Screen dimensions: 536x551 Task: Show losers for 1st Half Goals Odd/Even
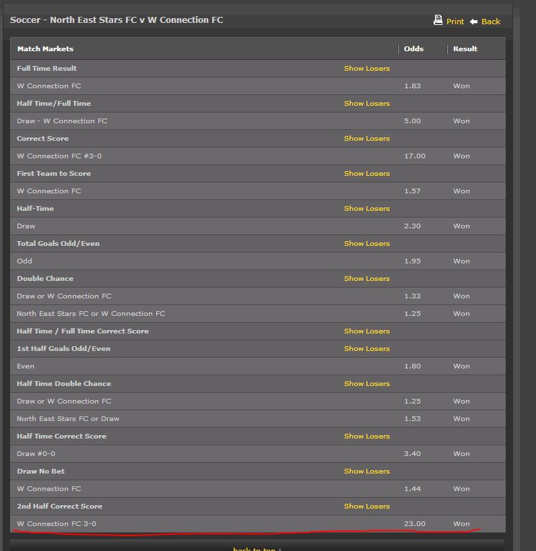(367, 349)
